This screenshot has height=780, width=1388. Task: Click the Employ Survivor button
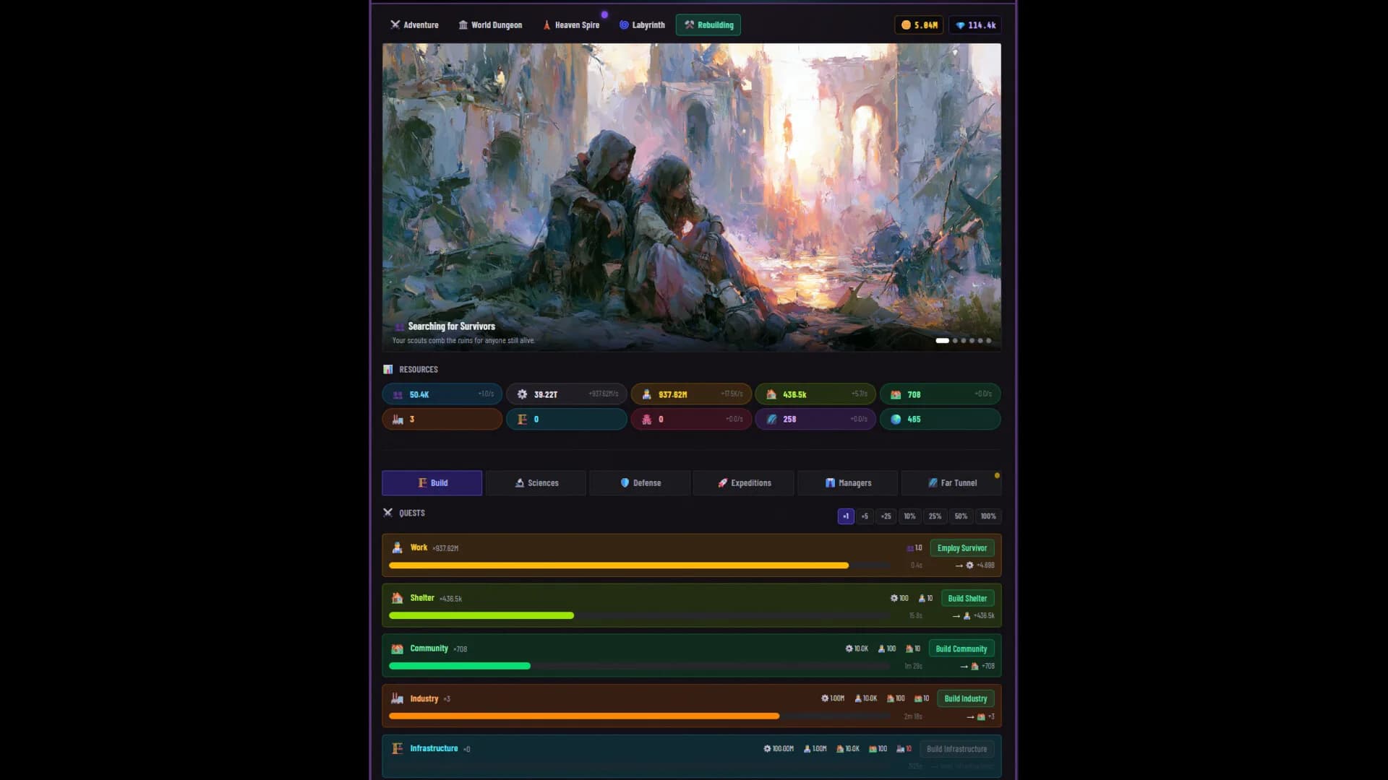click(x=961, y=548)
